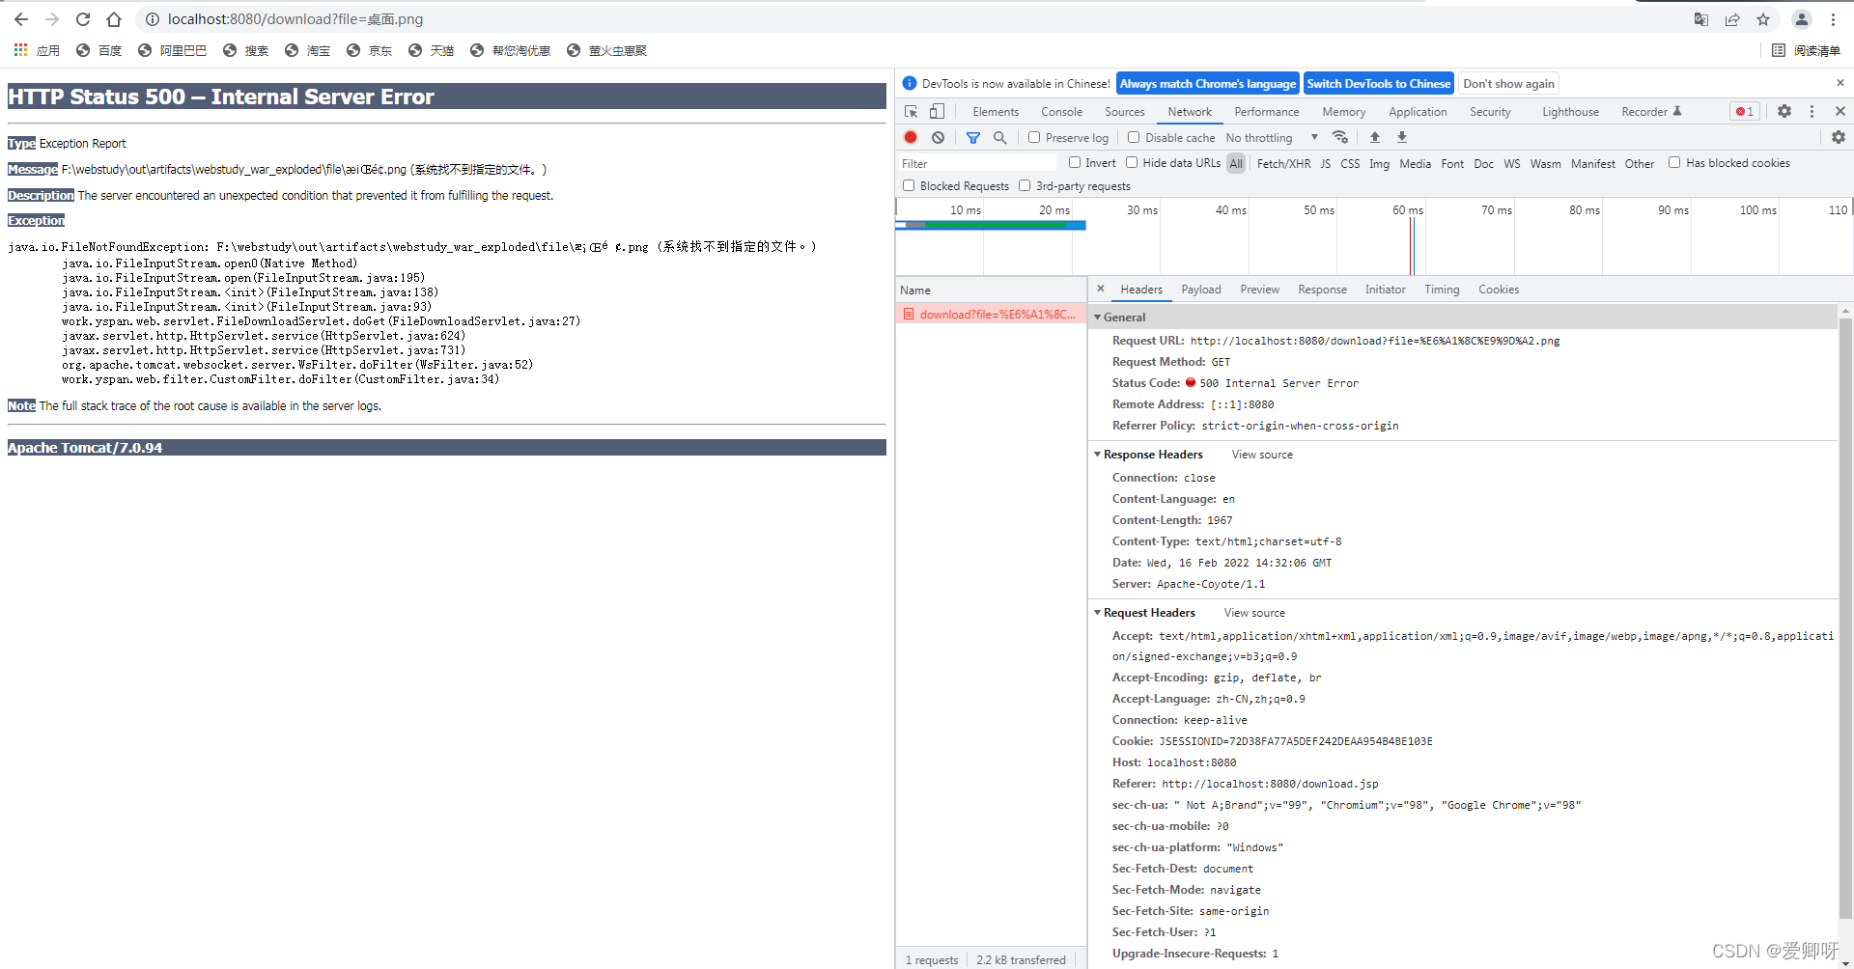Check Has blocked cookies

(1674, 163)
